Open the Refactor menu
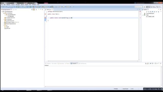The height and width of the screenshot is (92, 163). click(8, 5)
